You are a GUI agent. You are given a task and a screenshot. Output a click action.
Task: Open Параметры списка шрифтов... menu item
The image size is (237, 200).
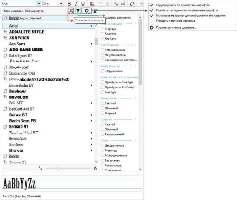point(192,28)
